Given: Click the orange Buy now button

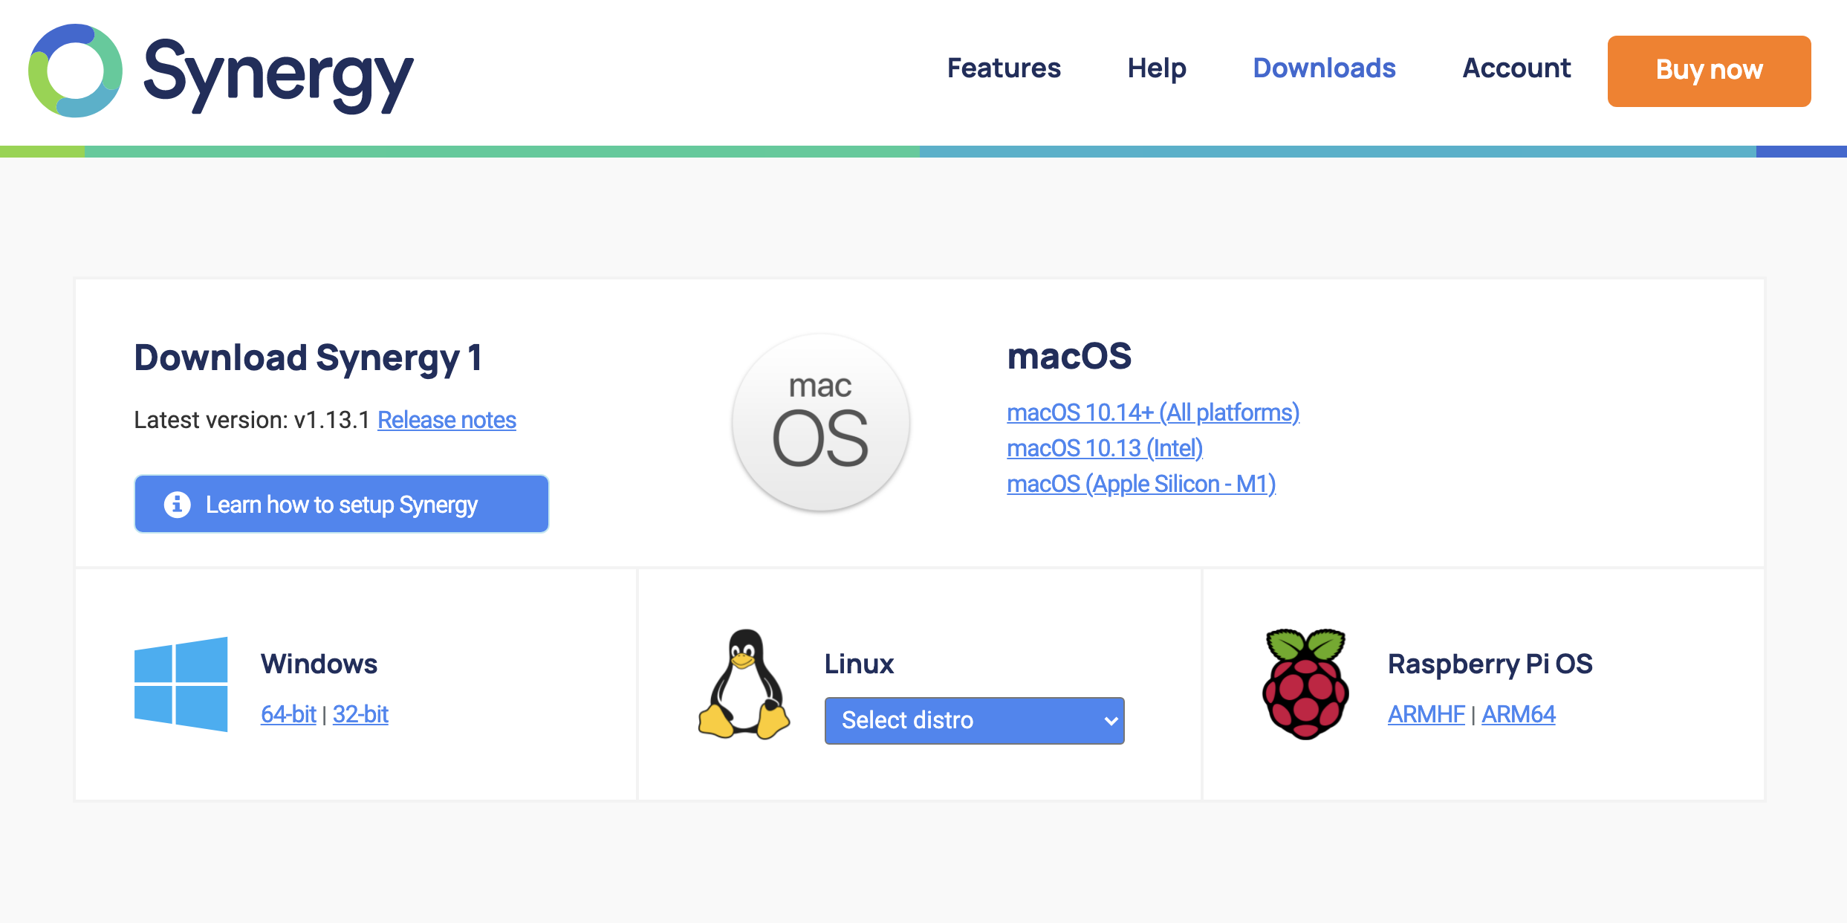Looking at the screenshot, I should tap(1709, 71).
